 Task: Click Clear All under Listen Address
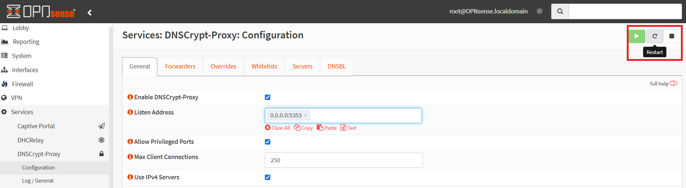[x=278, y=128]
